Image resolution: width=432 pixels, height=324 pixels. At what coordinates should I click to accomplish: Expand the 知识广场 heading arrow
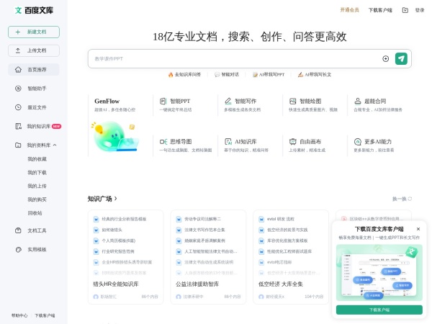[x=115, y=199]
